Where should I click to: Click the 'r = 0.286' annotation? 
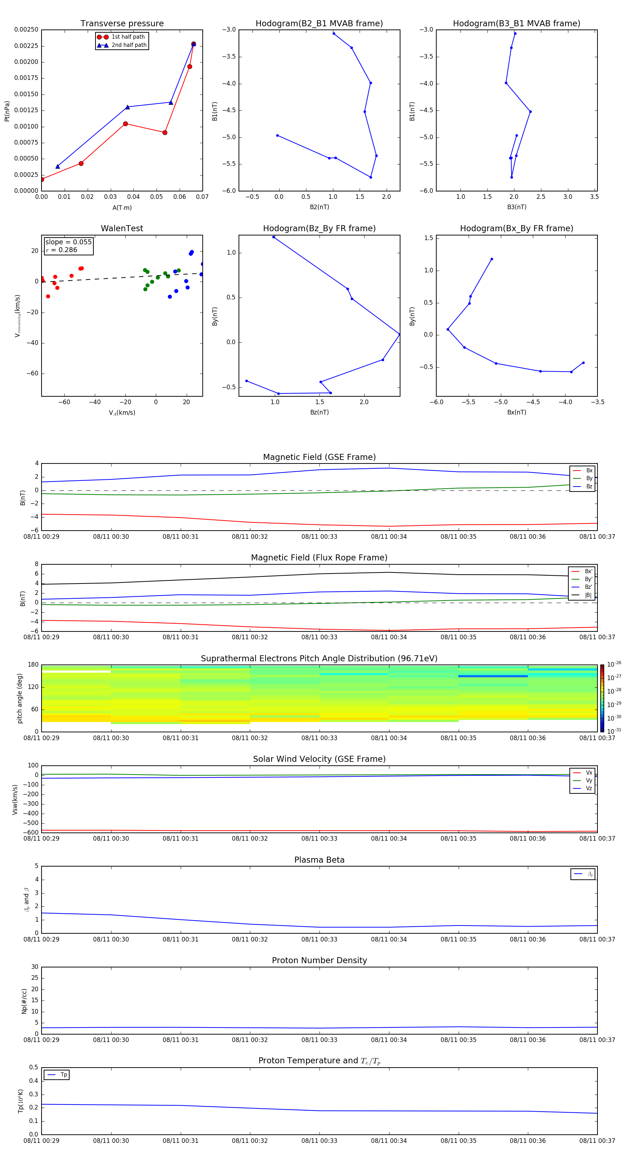(x=61, y=250)
